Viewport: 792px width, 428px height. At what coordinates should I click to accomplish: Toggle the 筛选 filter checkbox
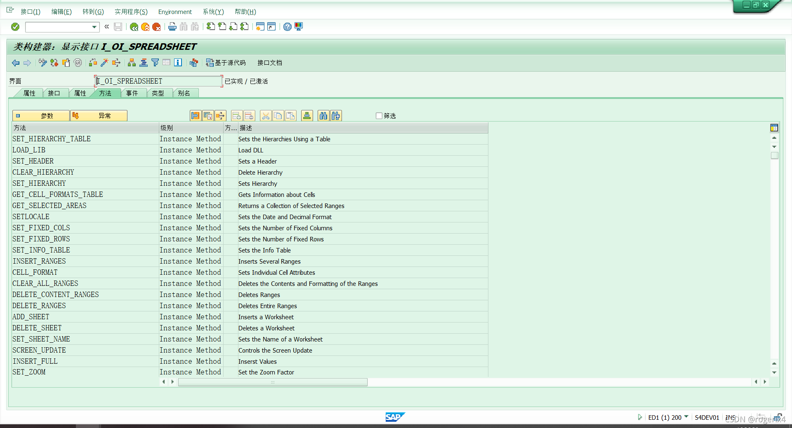[379, 116]
